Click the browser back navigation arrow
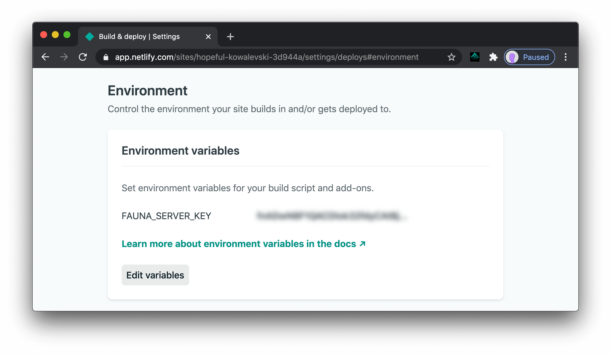Image resolution: width=611 pixels, height=354 pixels. click(45, 57)
